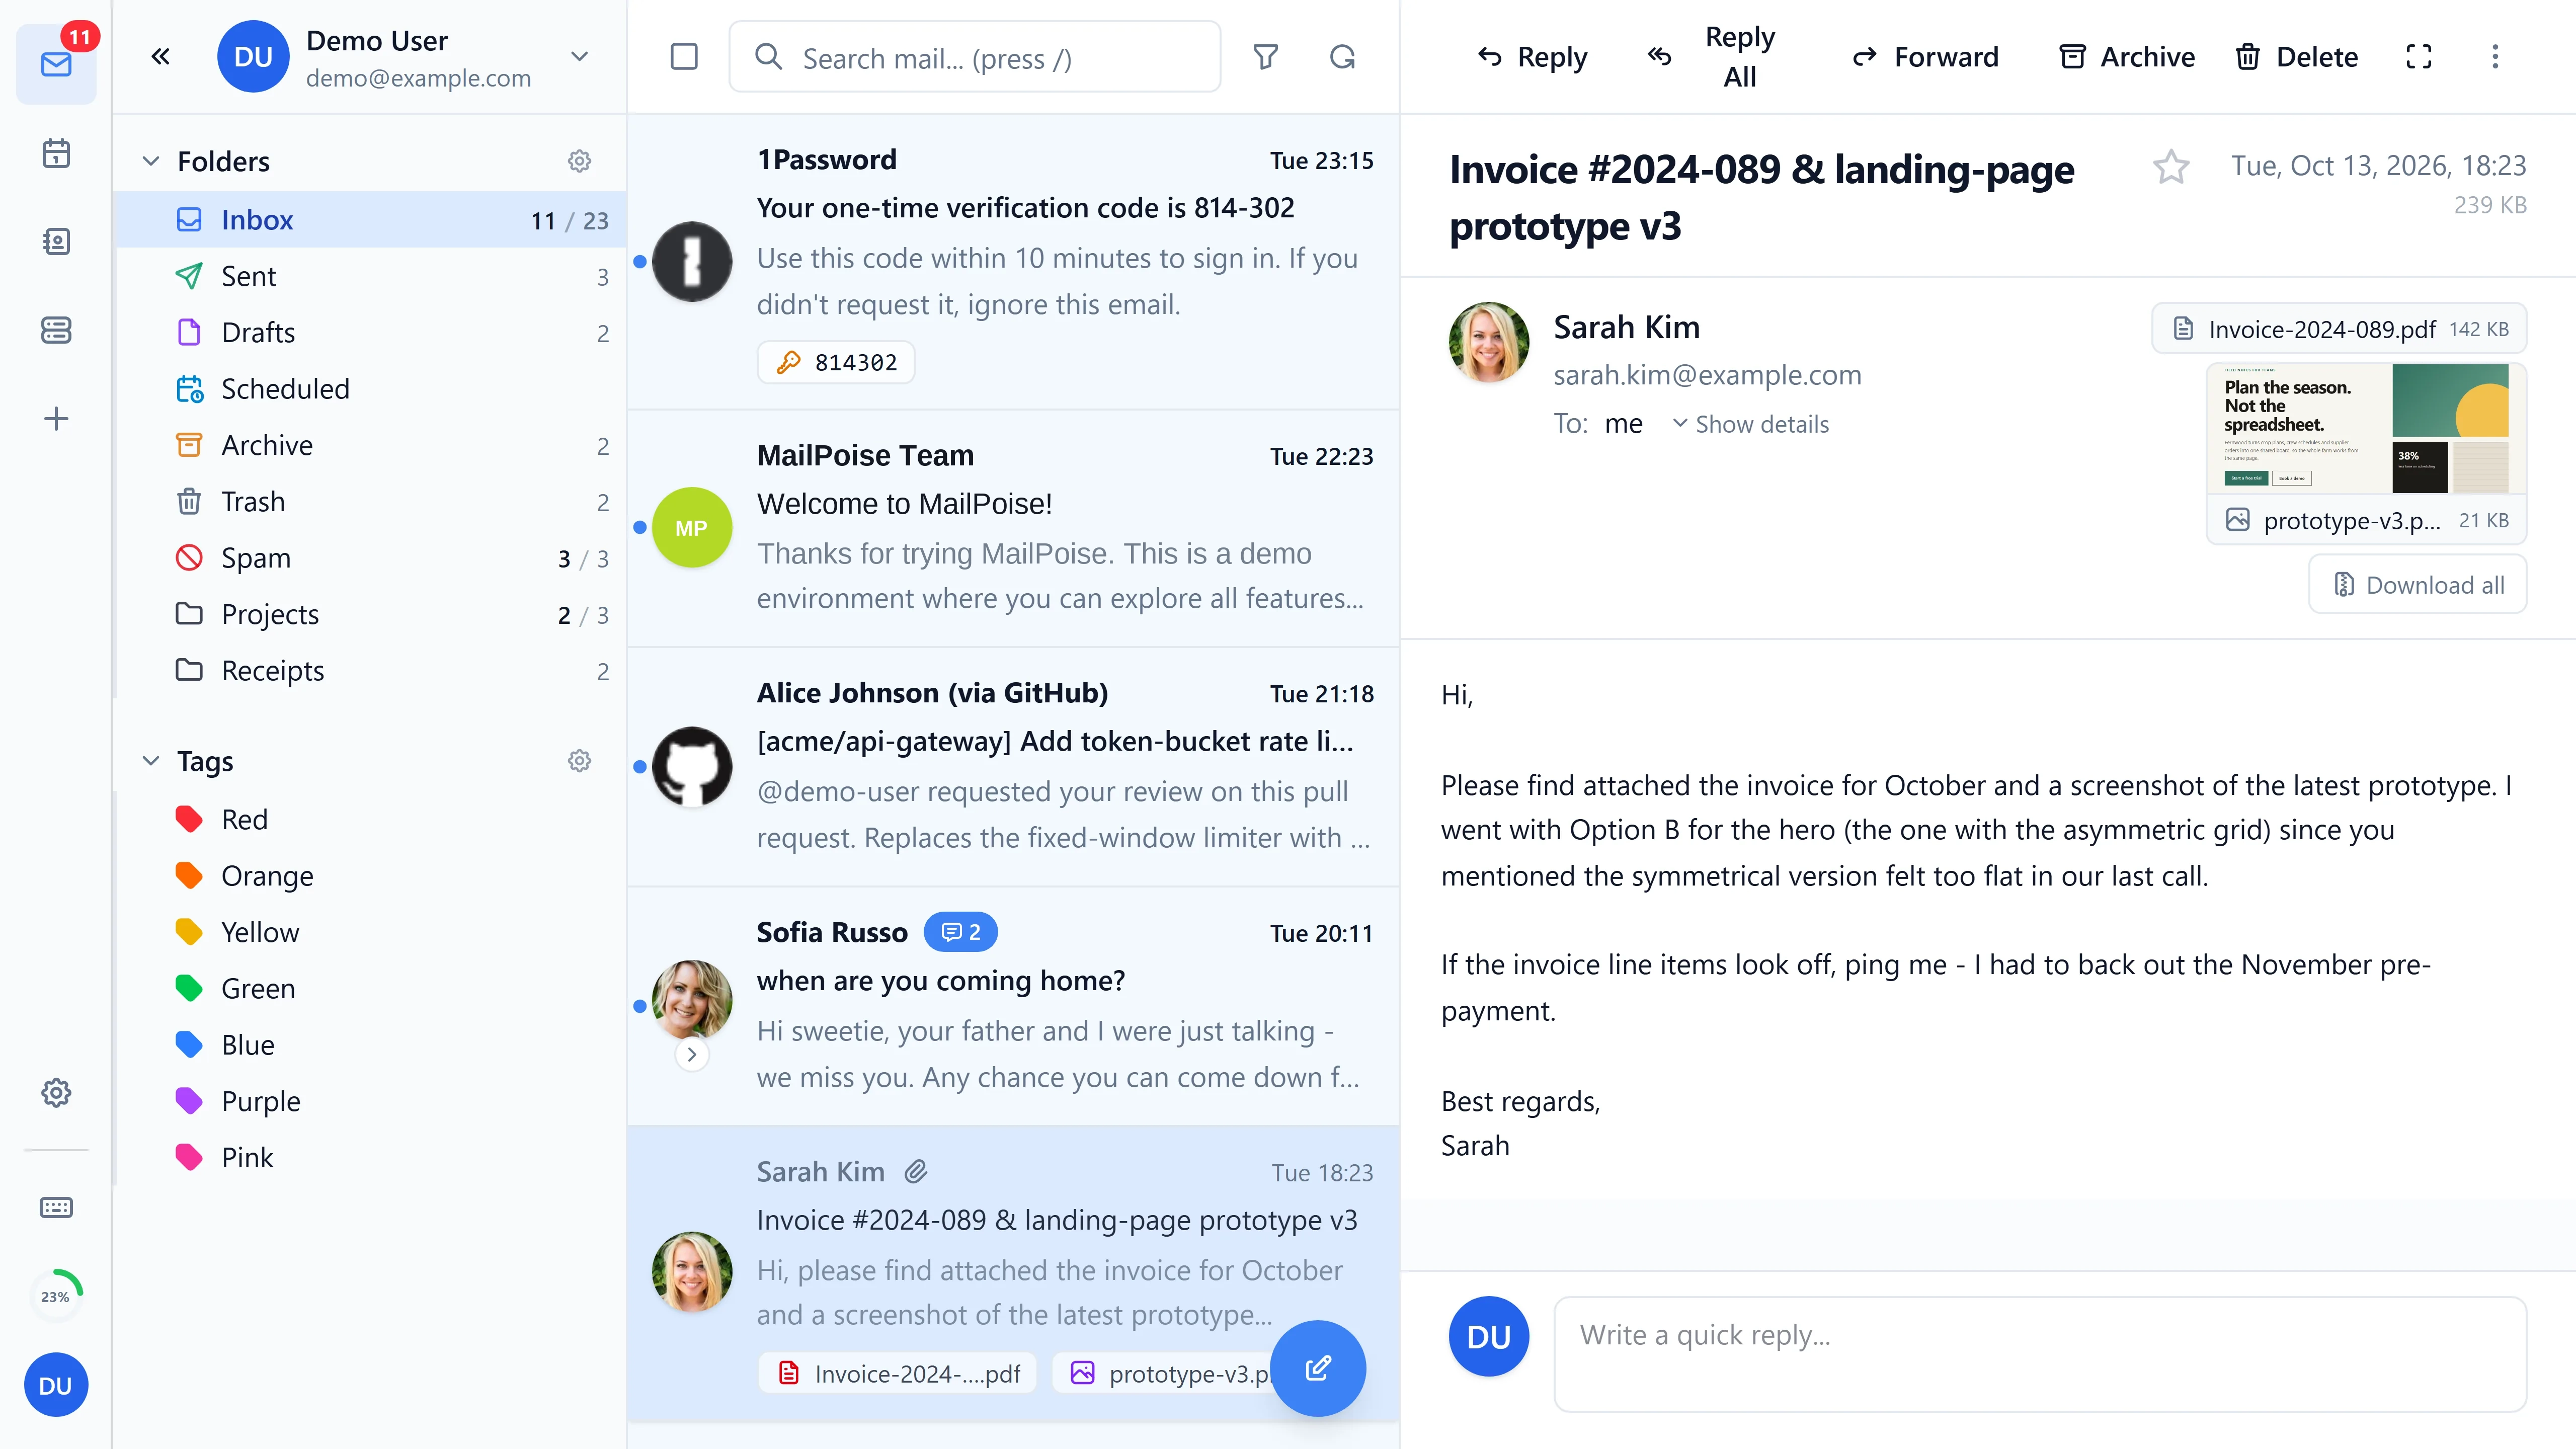Click the Search mail field
This screenshot has width=2576, height=1449.
pos(975,57)
